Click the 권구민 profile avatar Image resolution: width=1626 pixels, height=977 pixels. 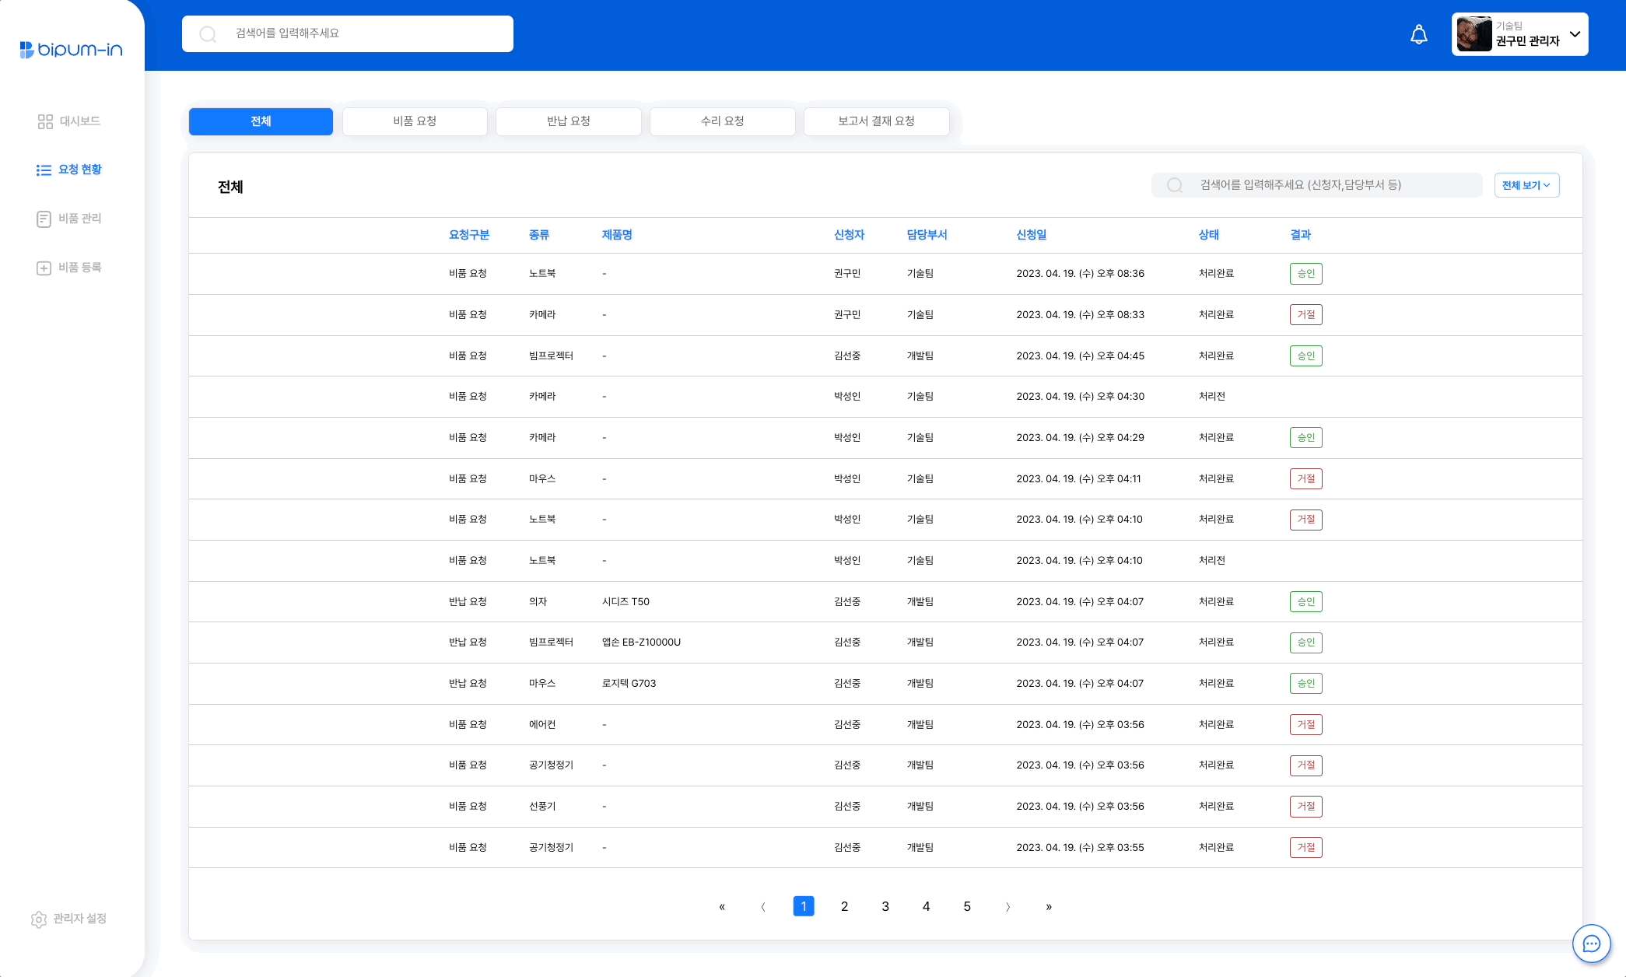[1474, 34]
